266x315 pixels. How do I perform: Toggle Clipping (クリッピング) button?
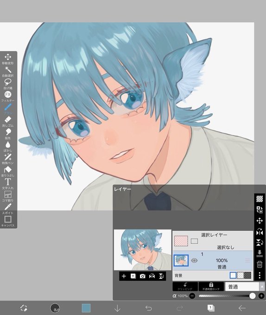[185, 286]
